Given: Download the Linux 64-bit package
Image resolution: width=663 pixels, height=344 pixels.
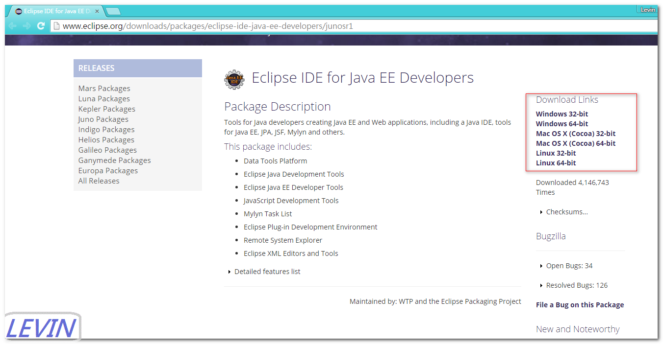Looking at the screenshot, I should click(556, 163).
